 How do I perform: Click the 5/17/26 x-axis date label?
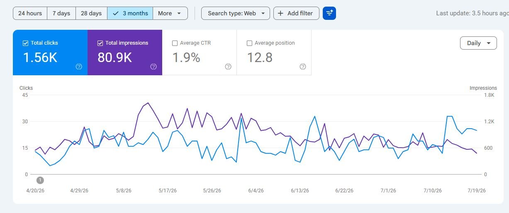(x=168, y=191)
